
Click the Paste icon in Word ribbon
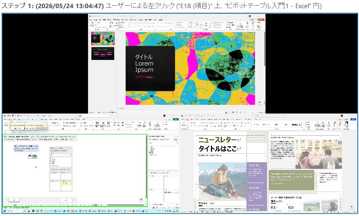point(184,124)
